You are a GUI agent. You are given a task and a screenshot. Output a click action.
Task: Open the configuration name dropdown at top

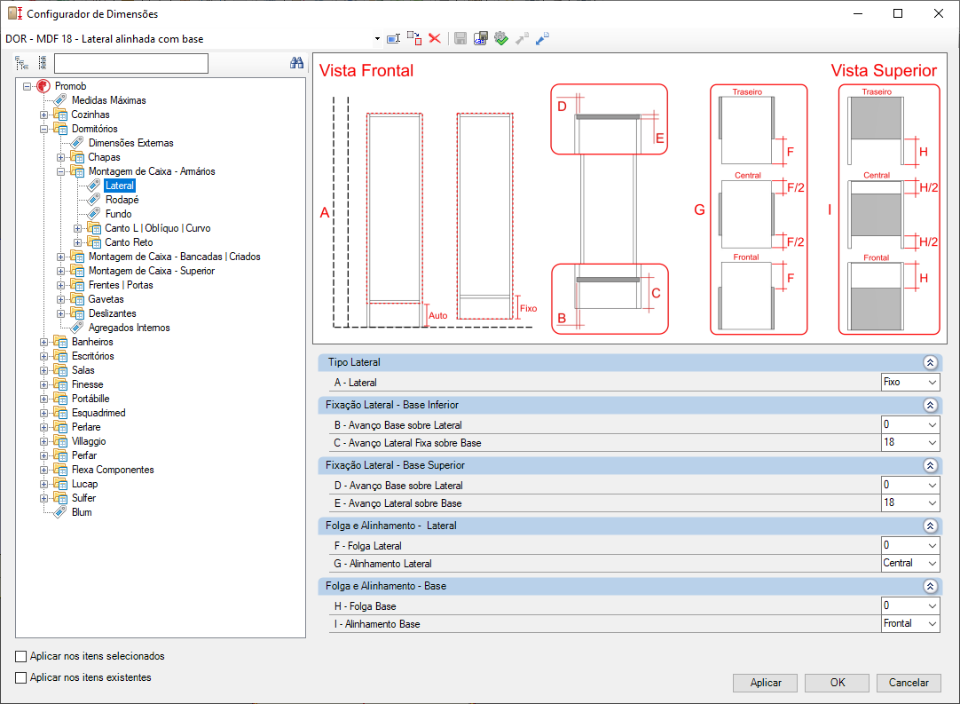pyautogui.click(x=377, y=38)
